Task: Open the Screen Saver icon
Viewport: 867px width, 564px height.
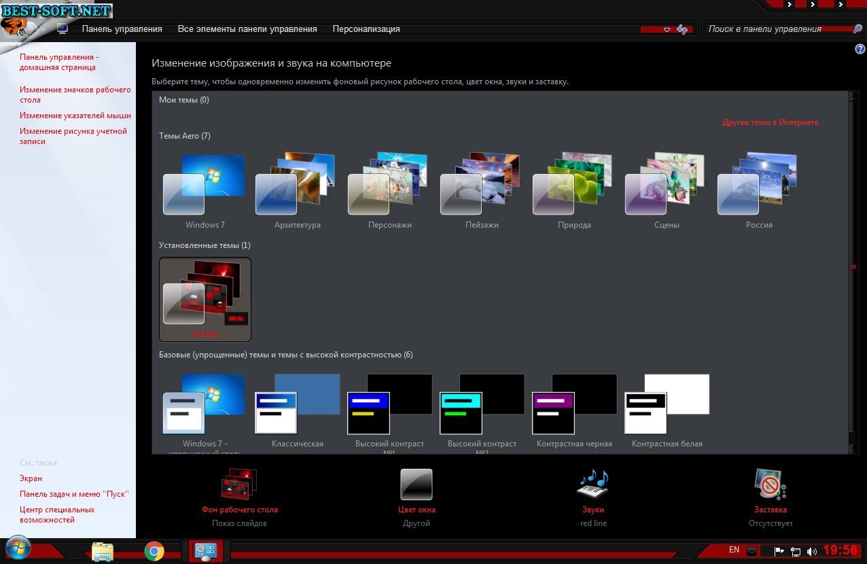Action: 771,484
